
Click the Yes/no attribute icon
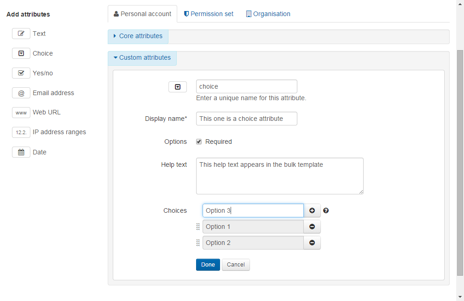(x=21, y=73)
